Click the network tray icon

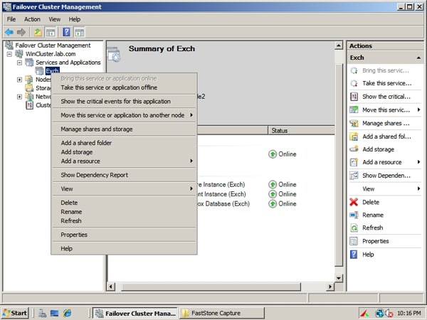point(379,314)
